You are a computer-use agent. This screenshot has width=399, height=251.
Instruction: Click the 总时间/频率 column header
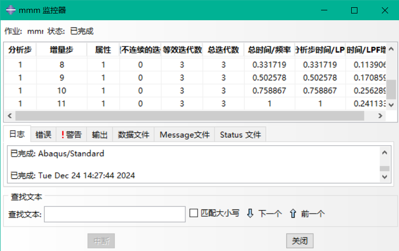[270, 50]
